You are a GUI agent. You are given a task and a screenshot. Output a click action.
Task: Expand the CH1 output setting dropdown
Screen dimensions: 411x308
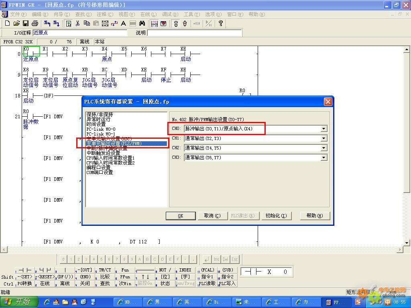coord(324,138)
